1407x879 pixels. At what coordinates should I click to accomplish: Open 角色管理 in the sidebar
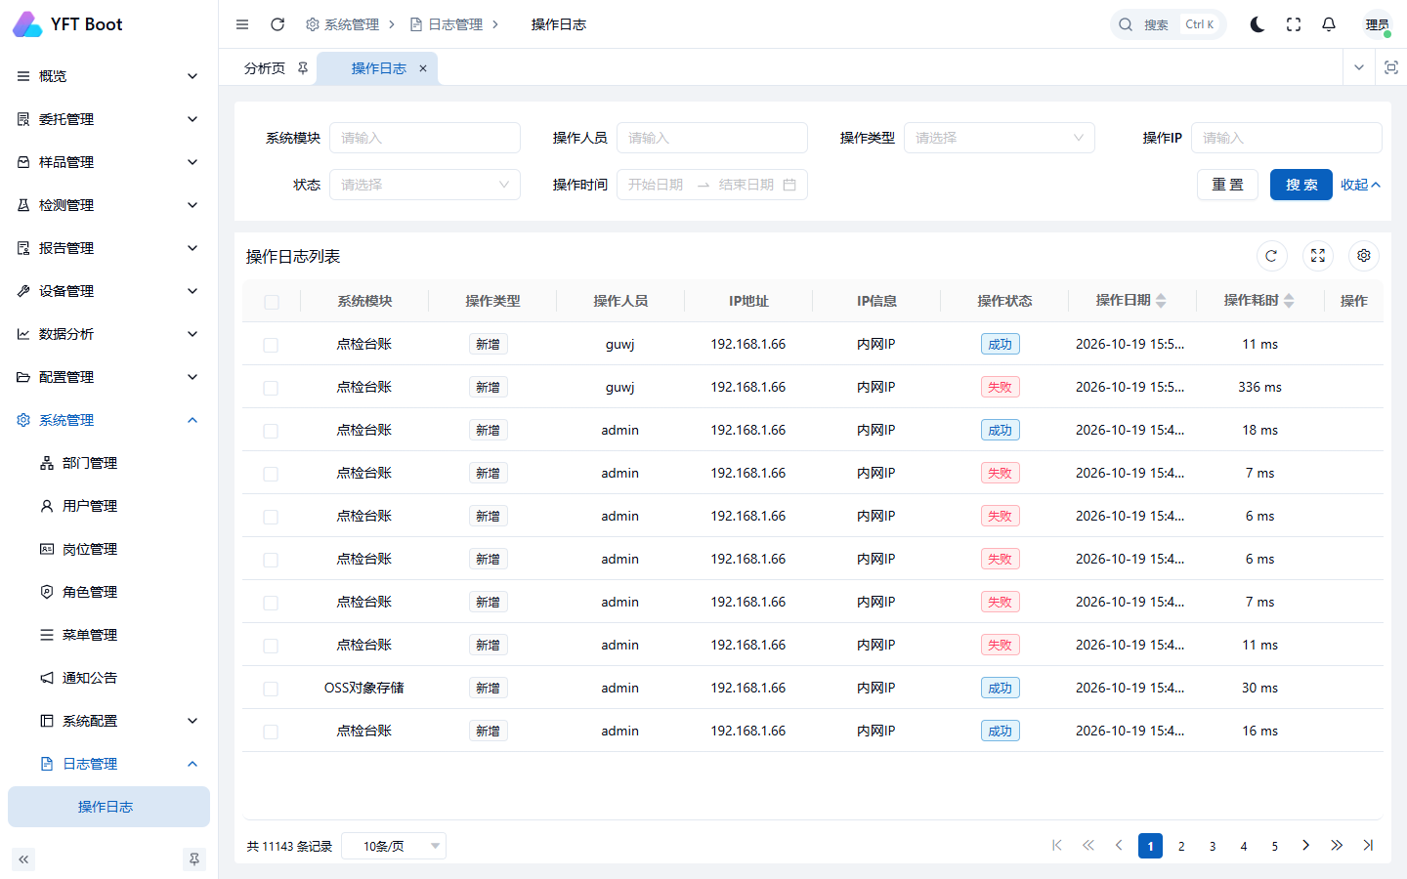pos(108,592)
